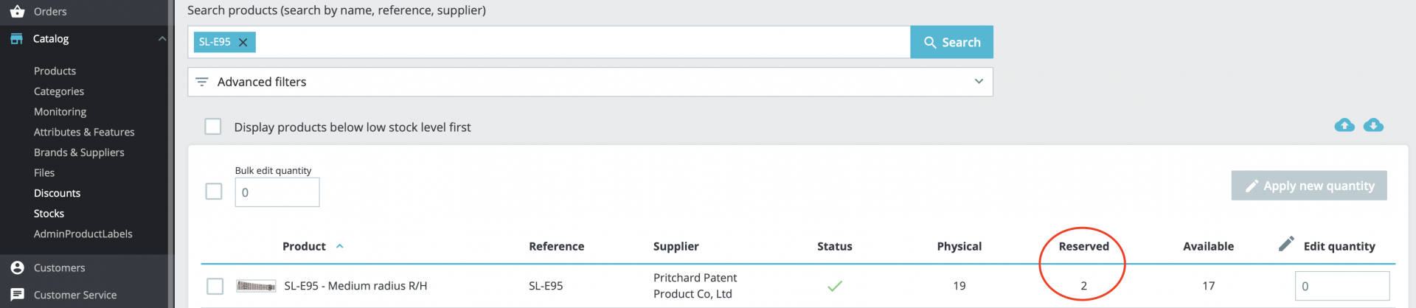Tick the bulk edit select-all checkbox
1416x308 pixels.
pos(214,192)
